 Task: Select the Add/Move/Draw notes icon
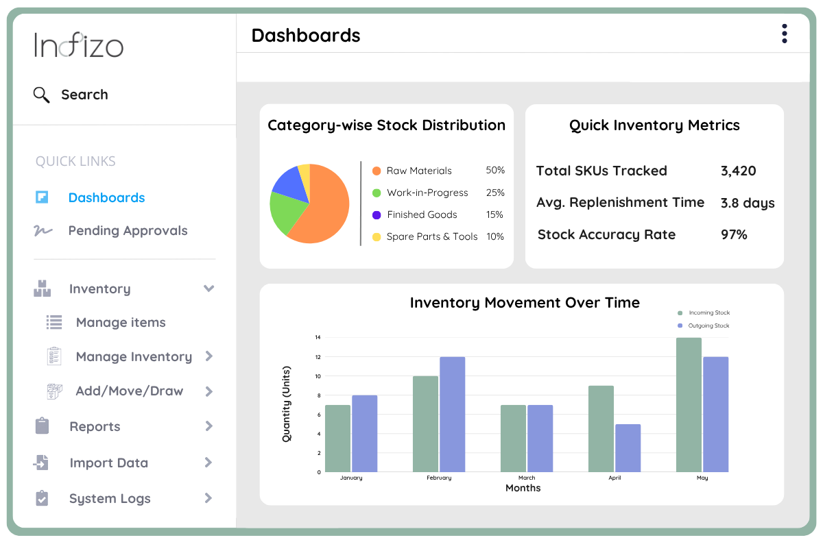pyautogui.click(x=54, y=391)
